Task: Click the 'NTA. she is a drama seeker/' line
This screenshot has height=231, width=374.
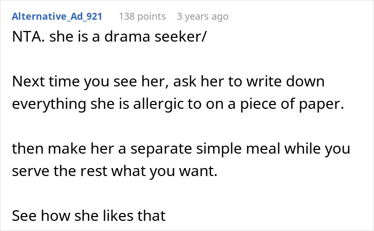Action: [109, 37]
